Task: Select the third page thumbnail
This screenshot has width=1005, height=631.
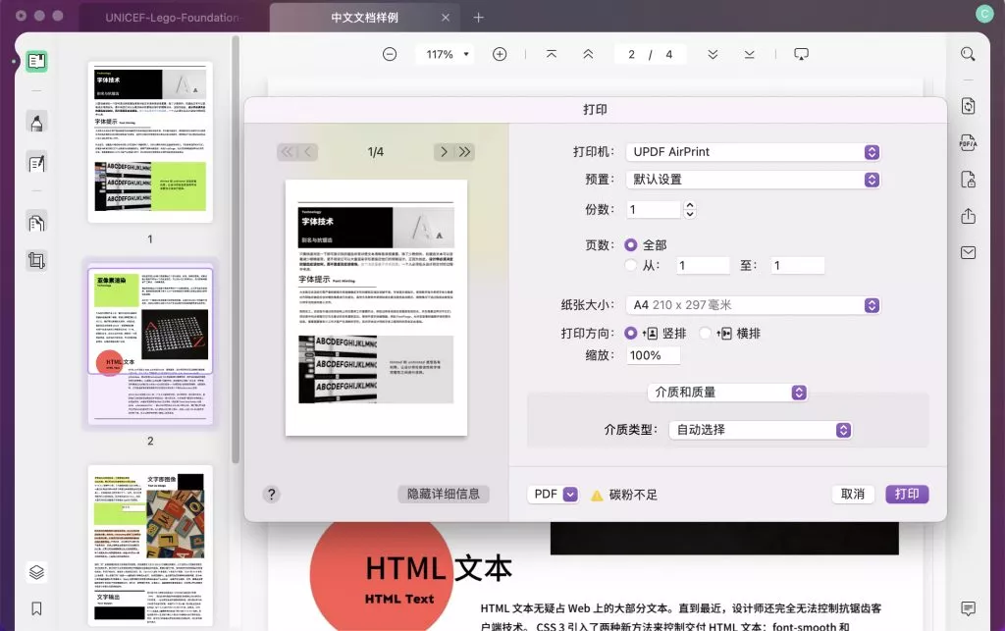Action: [x=150, y=546]
